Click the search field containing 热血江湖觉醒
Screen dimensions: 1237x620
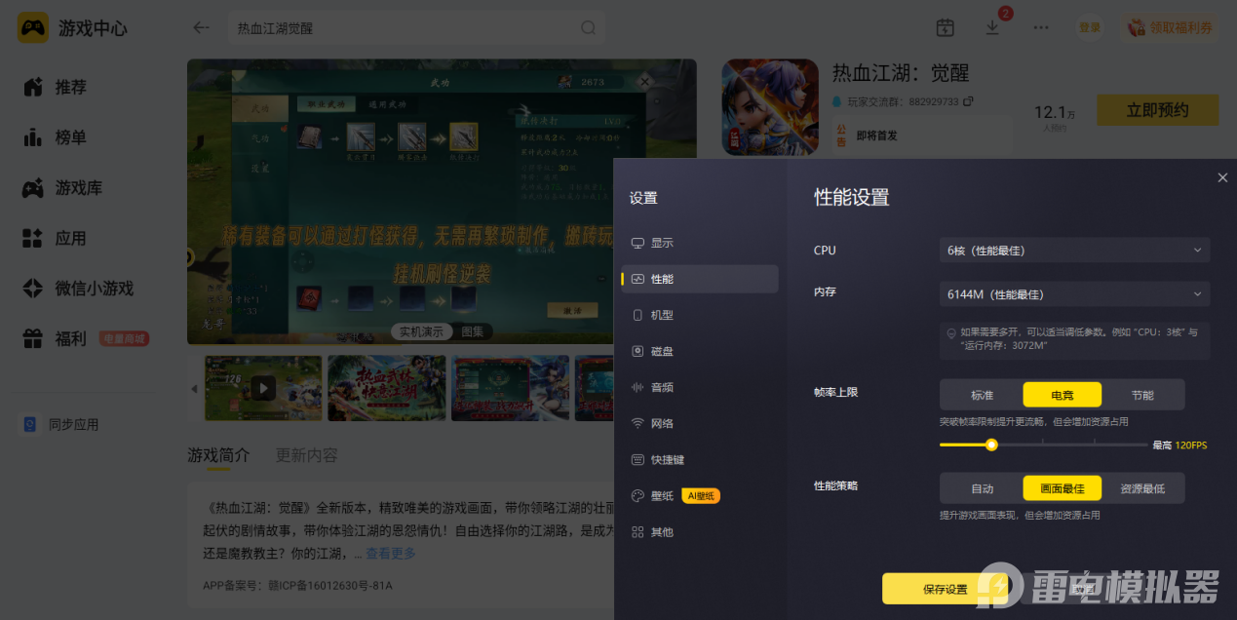pos(416,28)
